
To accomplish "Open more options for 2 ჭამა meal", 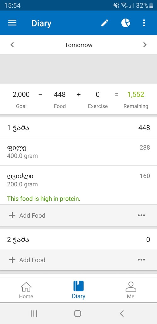I will click(141, 260).
